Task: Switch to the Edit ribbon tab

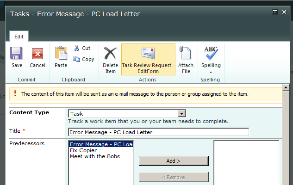Action: click(x=19, y=36)
